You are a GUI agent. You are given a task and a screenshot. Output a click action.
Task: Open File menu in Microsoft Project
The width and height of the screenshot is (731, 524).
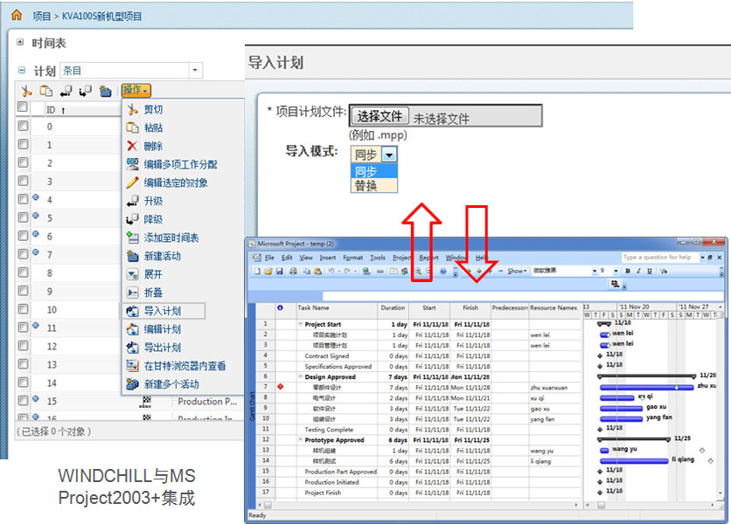pos(269,258)
